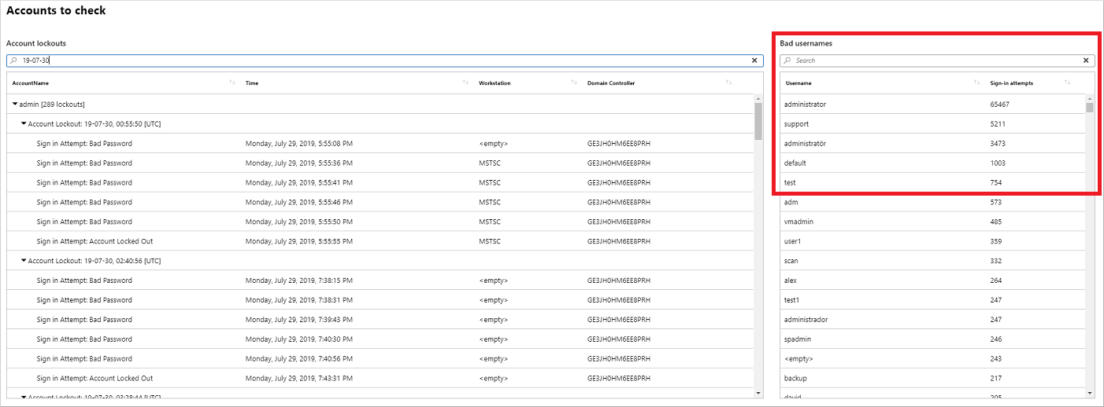
Task: Clear the Bad usernames search box
Action: 1086,60
